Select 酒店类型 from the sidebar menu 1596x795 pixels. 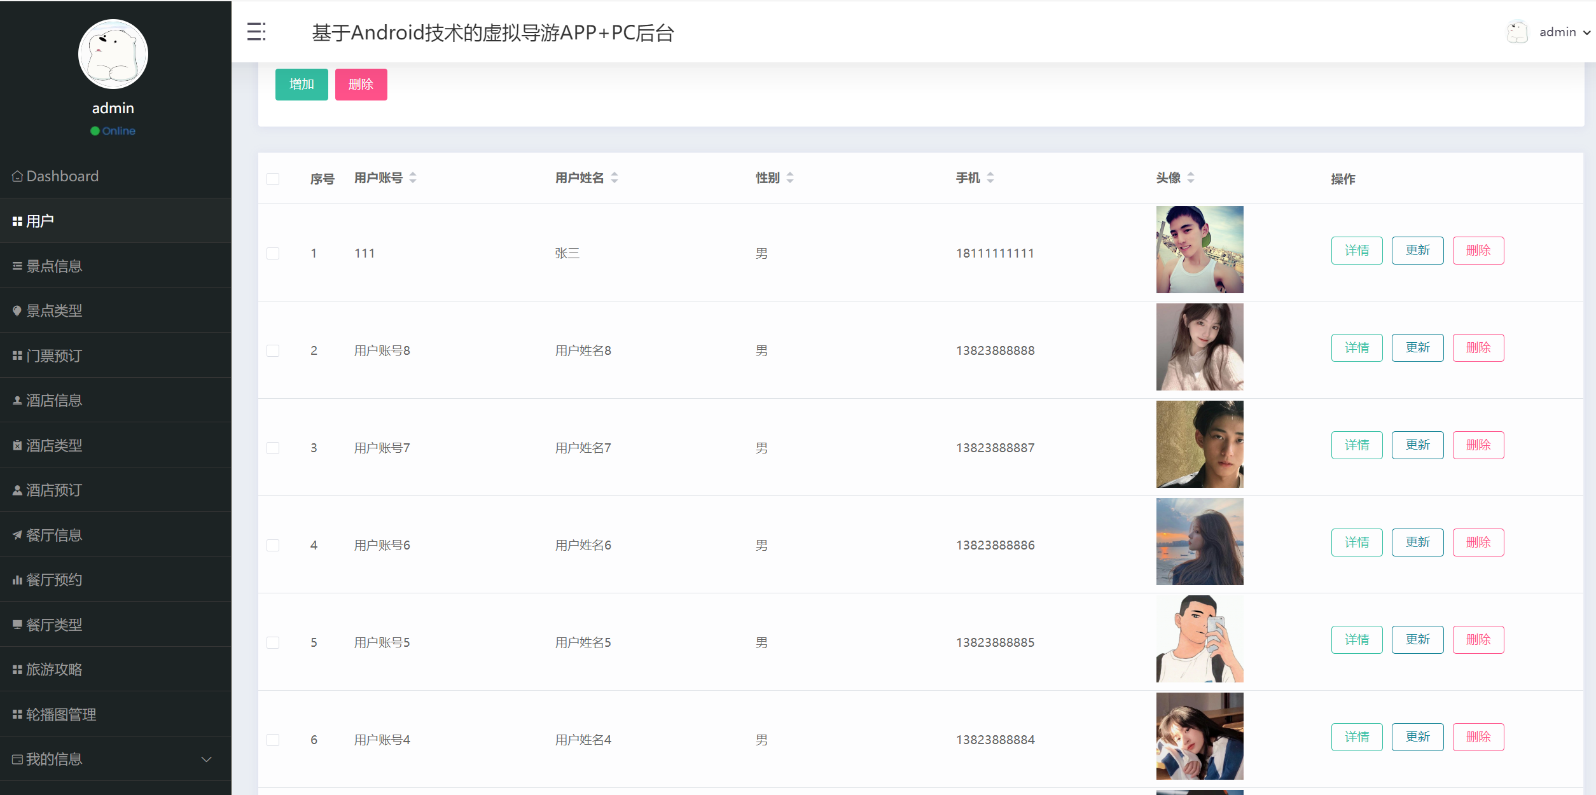[x=54, y=445]
